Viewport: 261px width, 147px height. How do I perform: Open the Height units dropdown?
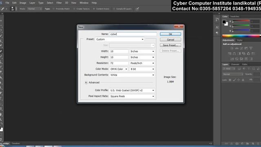pyautogui.click(x=142, y=57)
